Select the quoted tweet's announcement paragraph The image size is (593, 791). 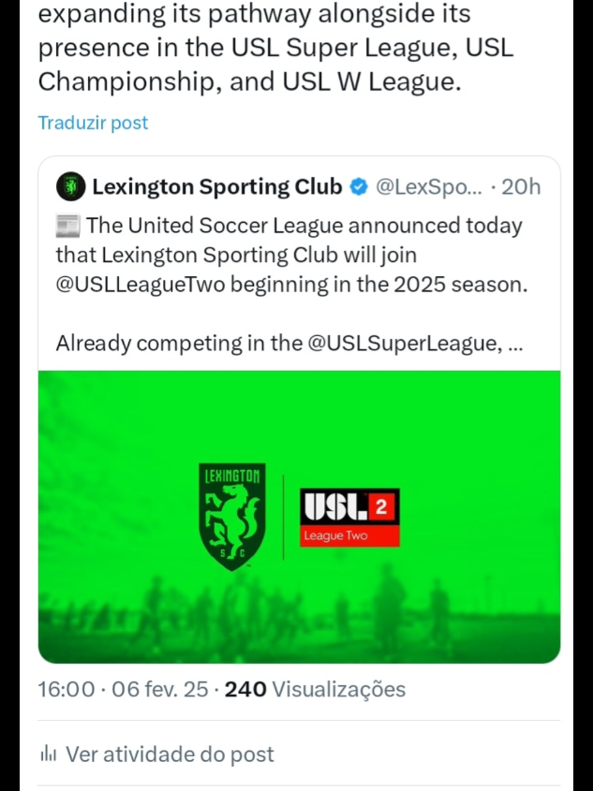281,255
